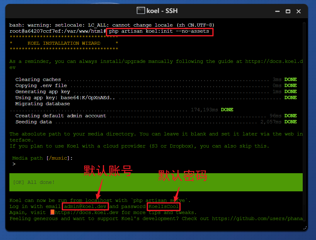Click the DONE status beside Clearing caches
The image size is (316, 240).
tap(290, 79)
